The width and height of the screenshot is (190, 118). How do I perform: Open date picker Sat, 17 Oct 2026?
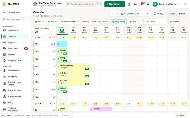[x=130, y=14]
